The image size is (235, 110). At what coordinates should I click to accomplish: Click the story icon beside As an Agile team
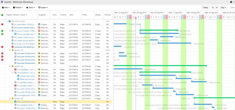pyautogui.click(x=15, y=95)
